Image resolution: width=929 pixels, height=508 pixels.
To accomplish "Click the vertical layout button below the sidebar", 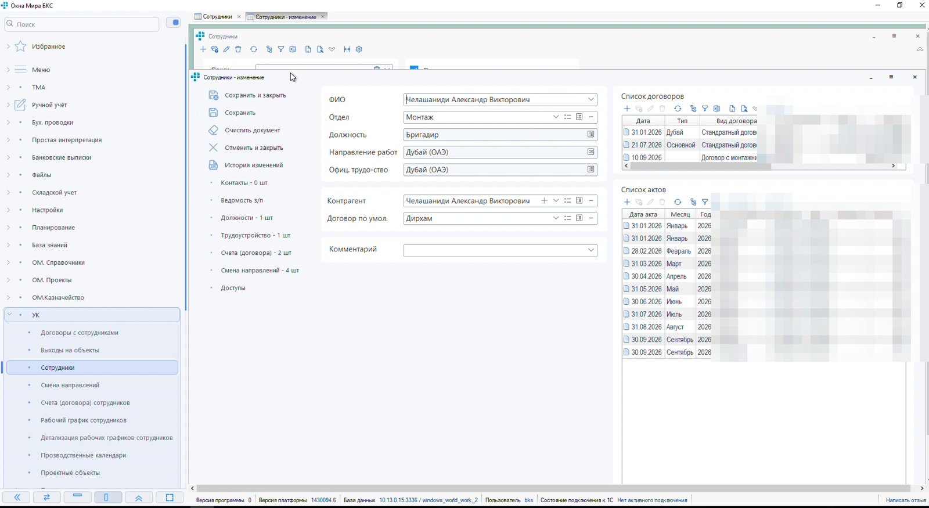I will click(108, 498).
